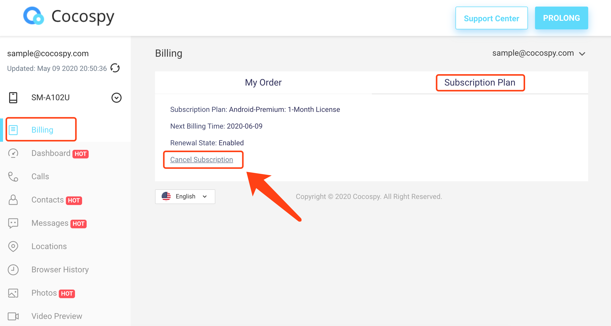Click the Copyright 2020 Cocospy footer text
611x326 pixels.
coord(369,196)
